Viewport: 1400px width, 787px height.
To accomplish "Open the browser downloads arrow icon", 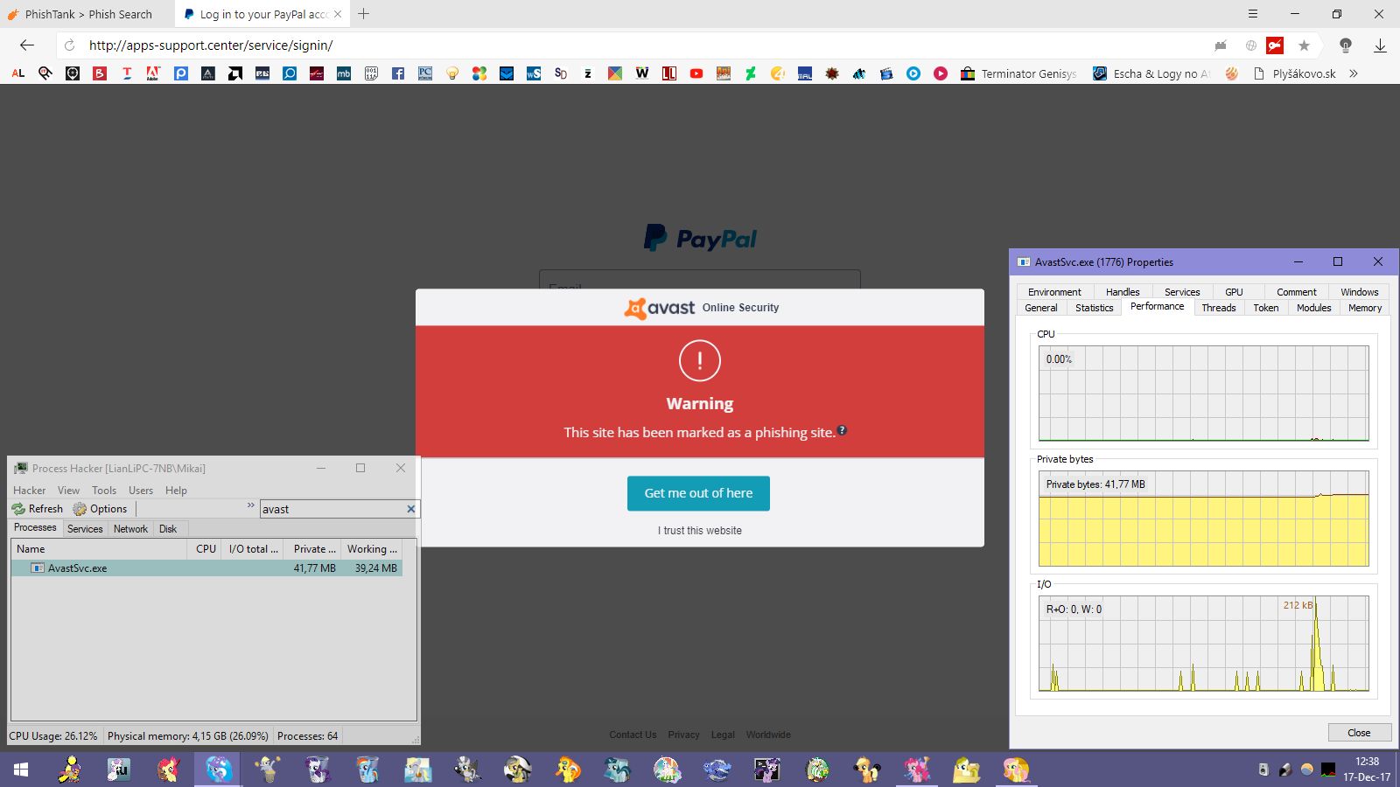I will click(x=1380, y=45).
